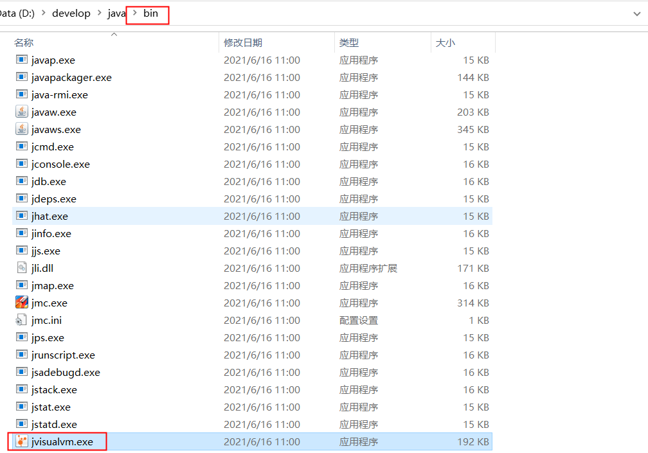Click the jsadebugd.exe file icon
648x453 pixels.
21,371
